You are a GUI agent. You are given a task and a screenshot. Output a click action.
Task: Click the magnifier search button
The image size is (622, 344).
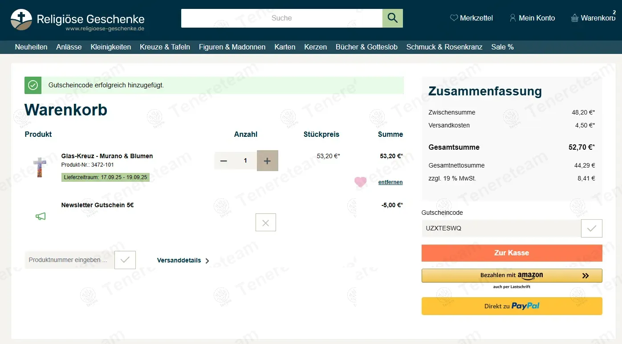click(392, 18)
